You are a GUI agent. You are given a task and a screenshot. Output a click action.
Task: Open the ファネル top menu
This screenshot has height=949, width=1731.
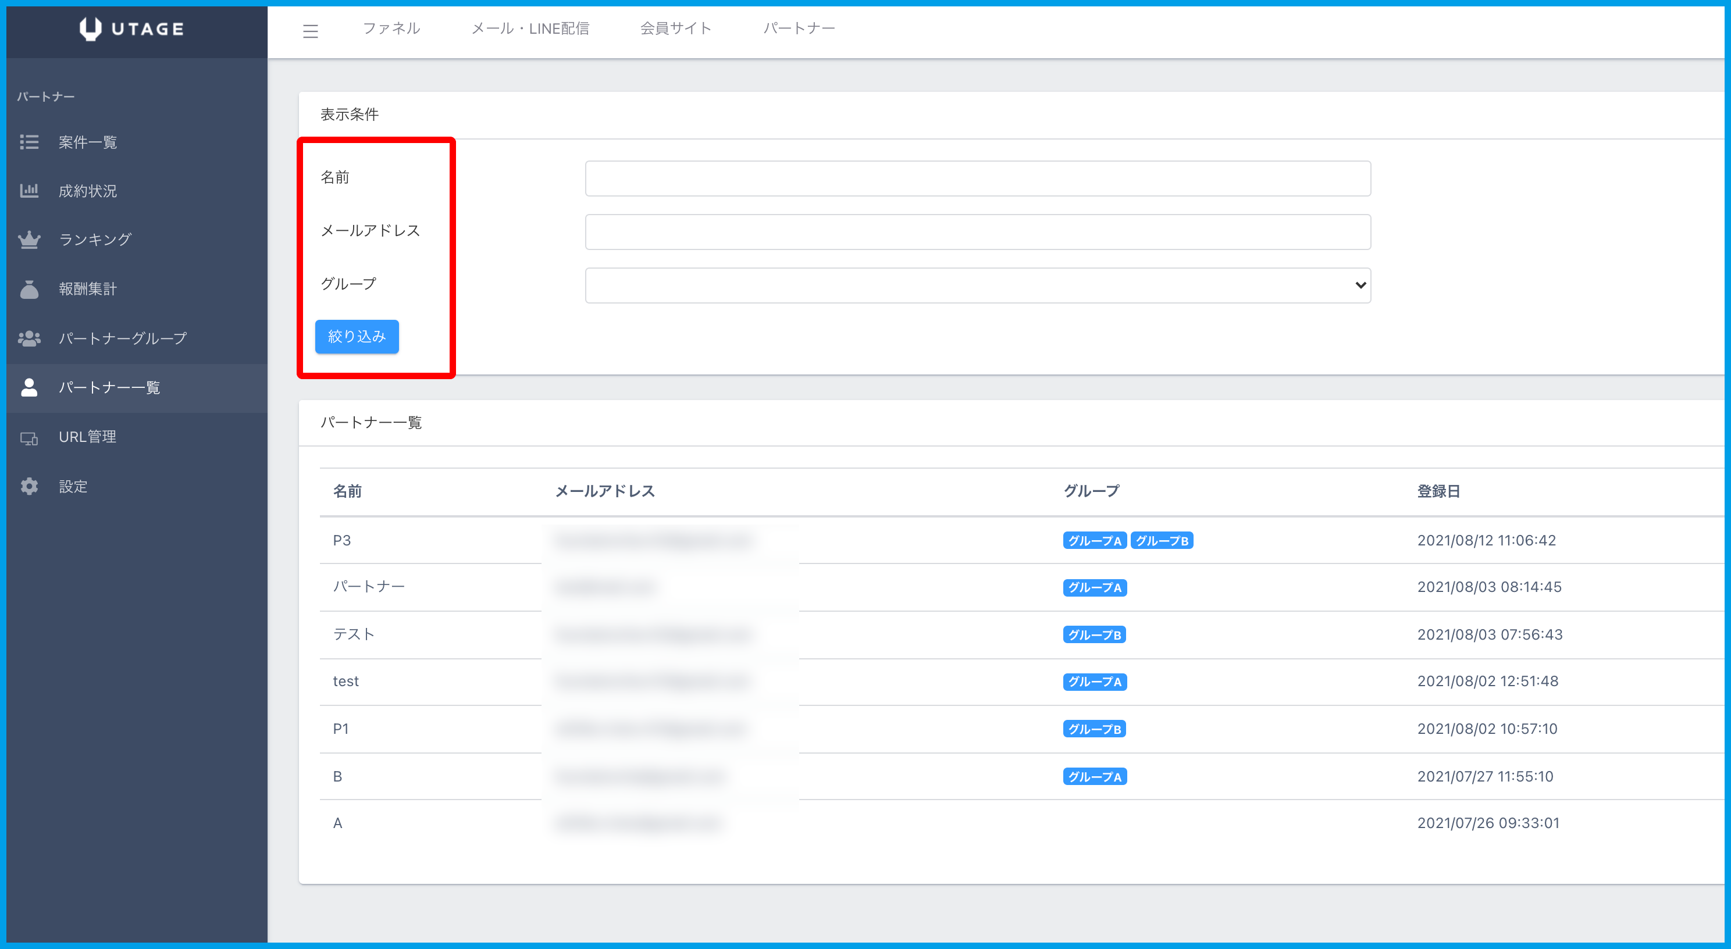point(391,28)
